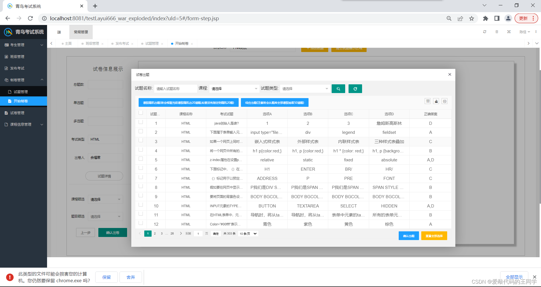Click the clear cache trash icon at top right
The image size is (541, 287).
pos(497,32)
